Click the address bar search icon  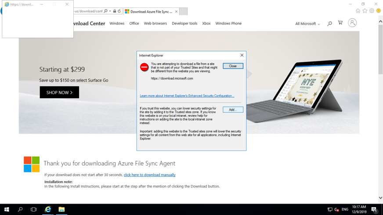105,11
